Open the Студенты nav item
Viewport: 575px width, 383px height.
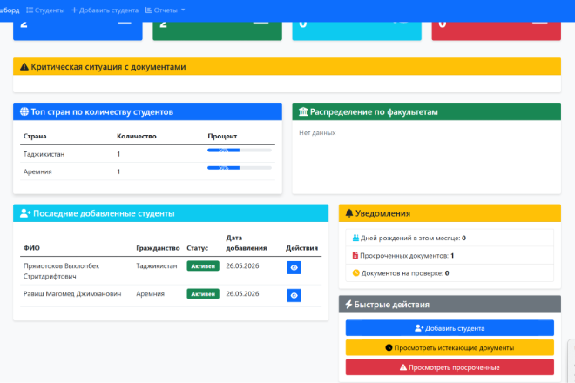point(45,10)
